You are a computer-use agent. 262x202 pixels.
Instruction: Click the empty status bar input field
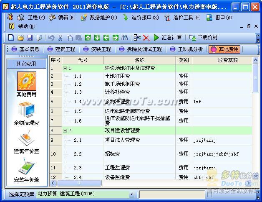pos(172,195)
